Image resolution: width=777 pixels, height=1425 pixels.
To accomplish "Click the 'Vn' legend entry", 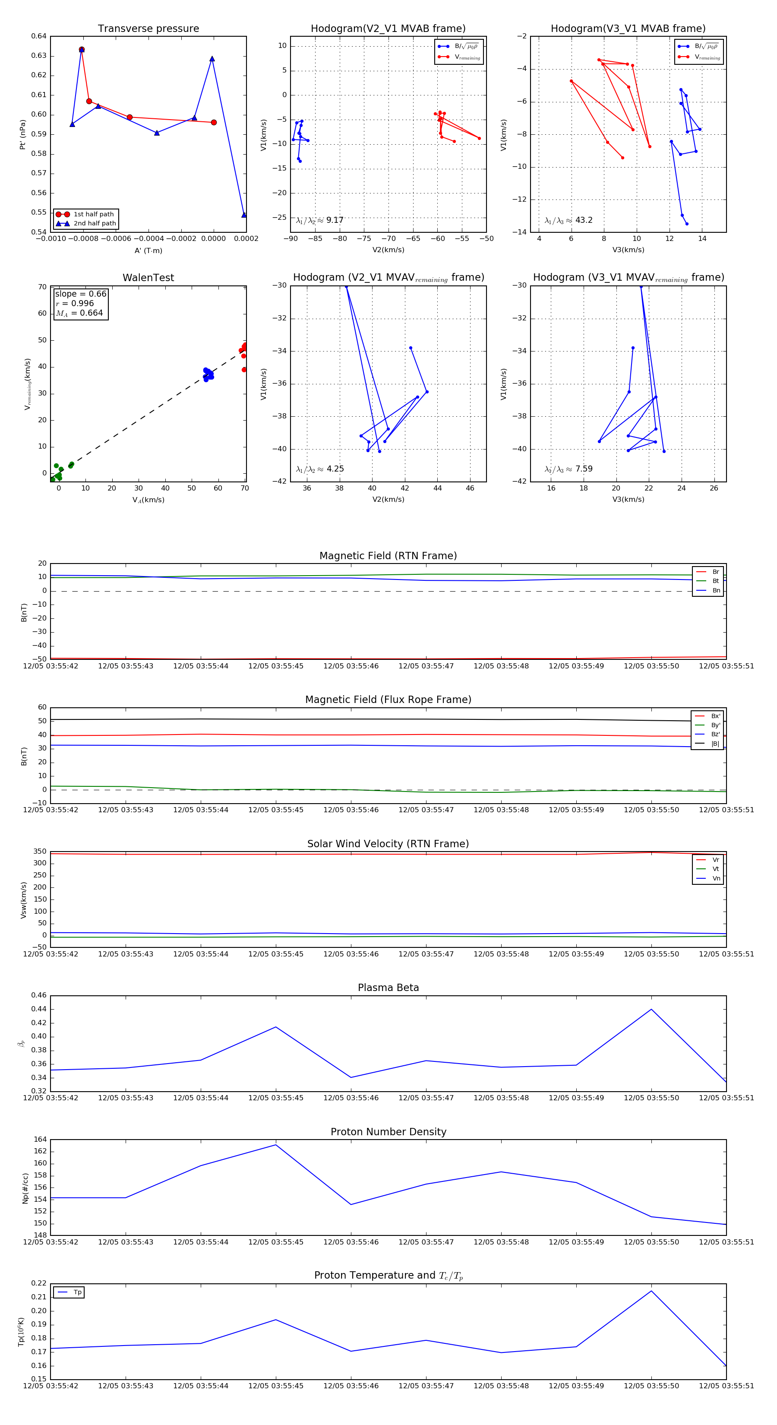I will click(x=708, y=878).
